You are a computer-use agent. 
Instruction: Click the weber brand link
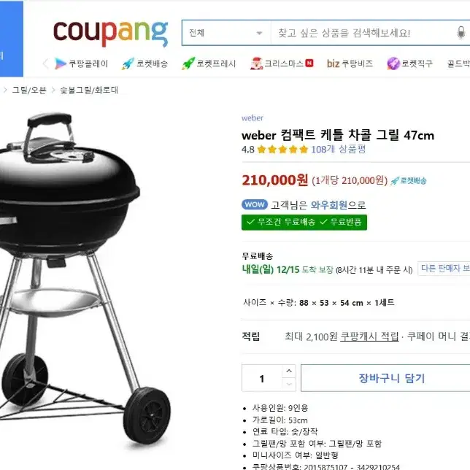[253, 118]
